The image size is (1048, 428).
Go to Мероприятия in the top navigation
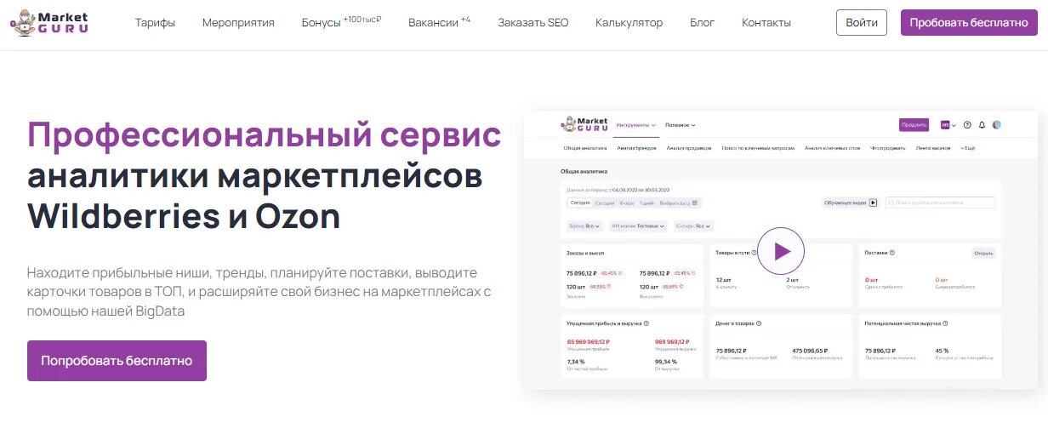pyautogui.click(x=238, y=23)
